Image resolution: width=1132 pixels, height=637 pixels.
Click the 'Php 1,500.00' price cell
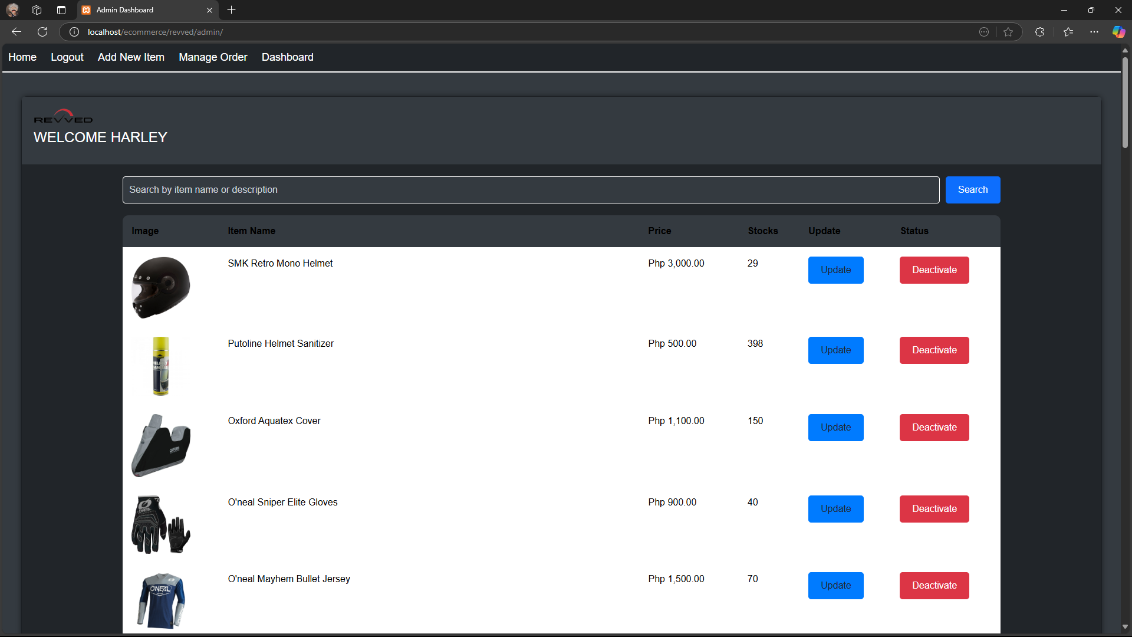pyautogui.click(x=676, y=579)
